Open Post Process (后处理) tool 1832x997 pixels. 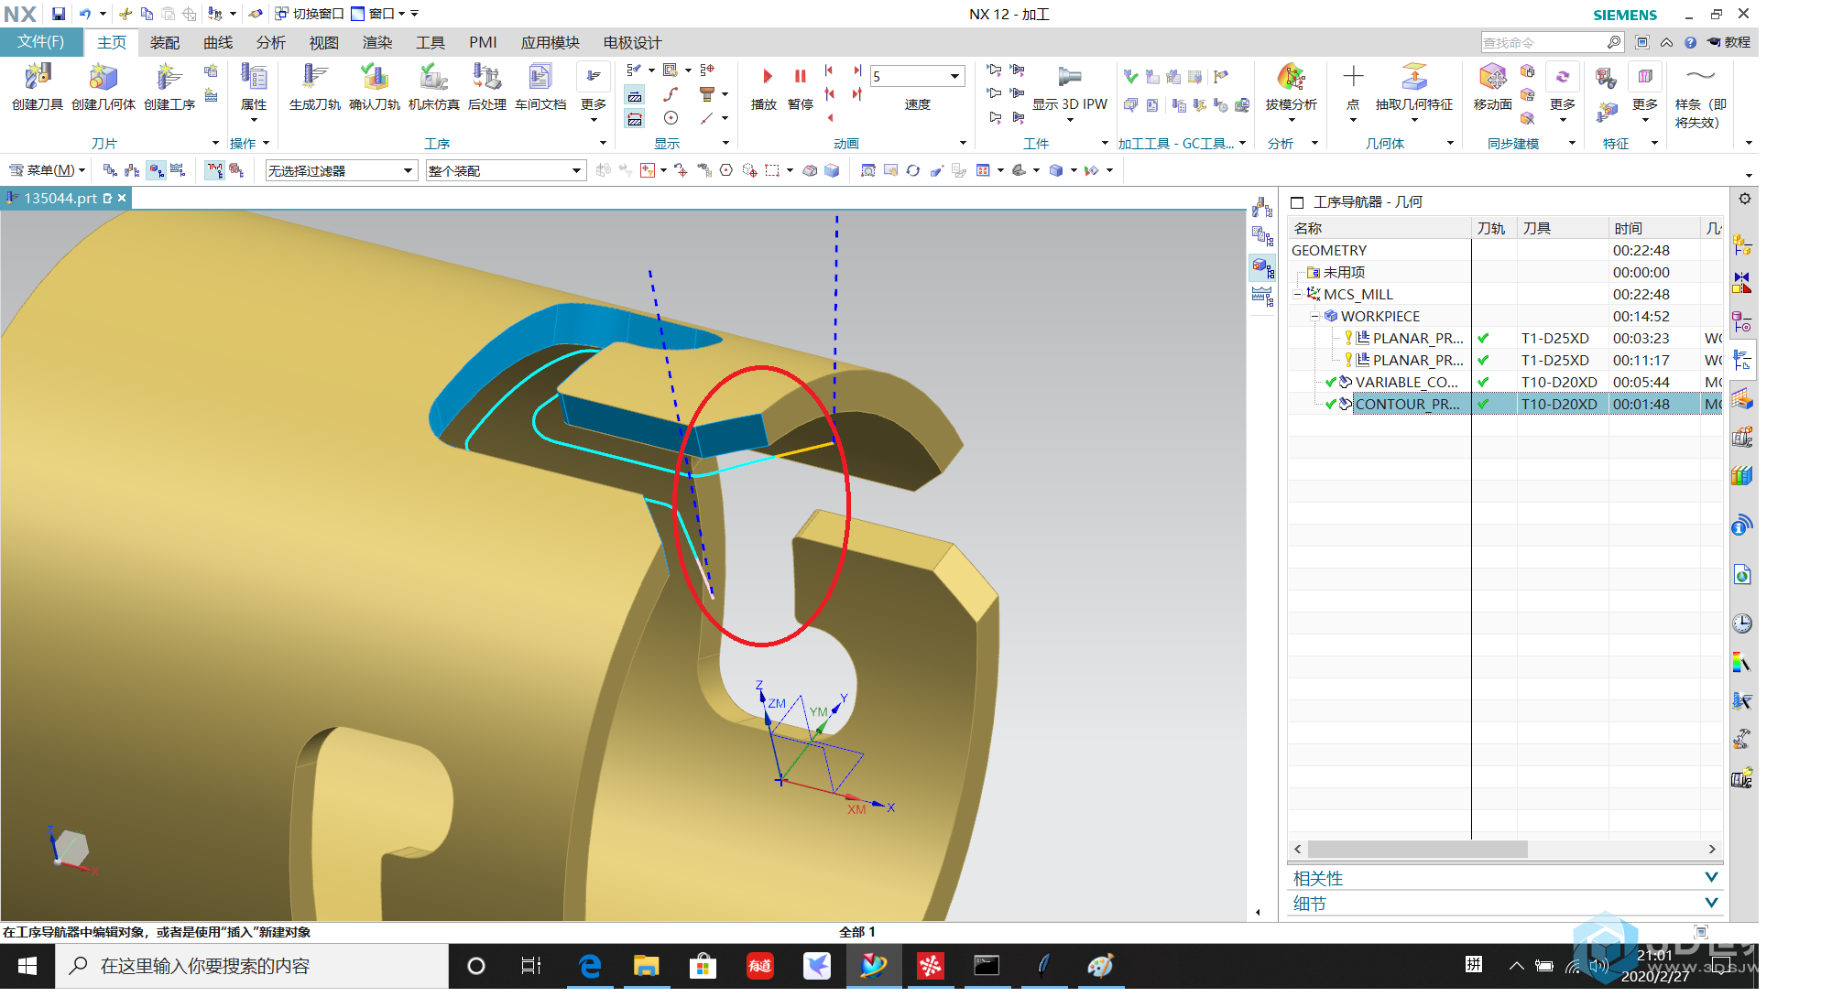pos(486,87)
